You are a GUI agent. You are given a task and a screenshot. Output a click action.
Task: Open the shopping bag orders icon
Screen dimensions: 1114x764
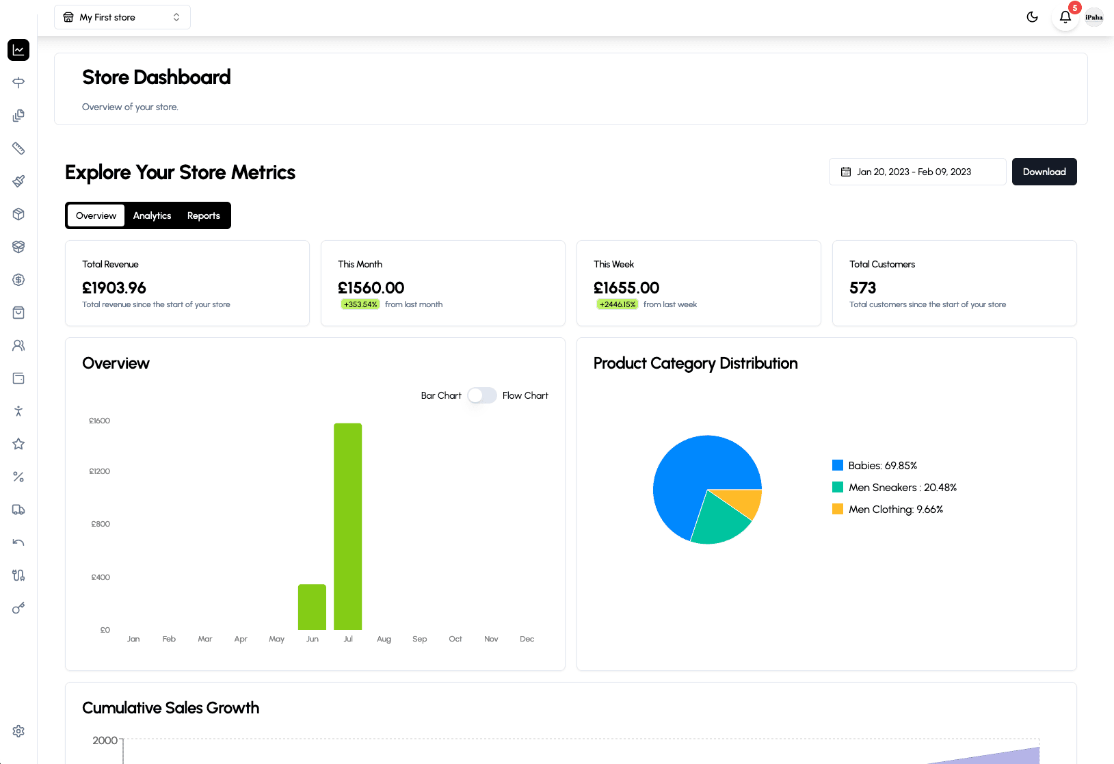tap(18, 313)
